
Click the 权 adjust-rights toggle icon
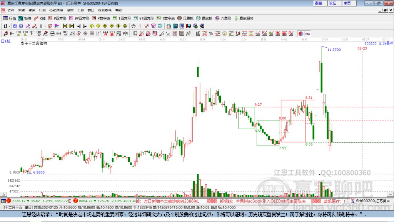tap(50, 26)
